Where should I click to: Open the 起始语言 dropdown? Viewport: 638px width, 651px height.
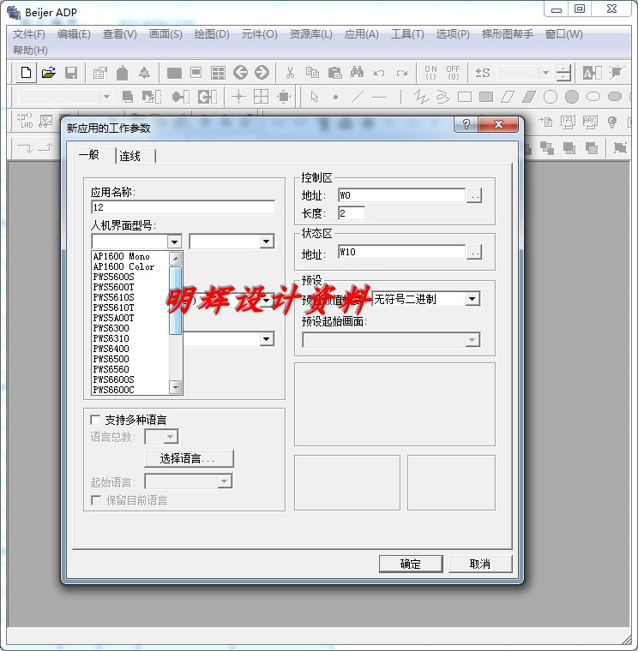[224, 481]
